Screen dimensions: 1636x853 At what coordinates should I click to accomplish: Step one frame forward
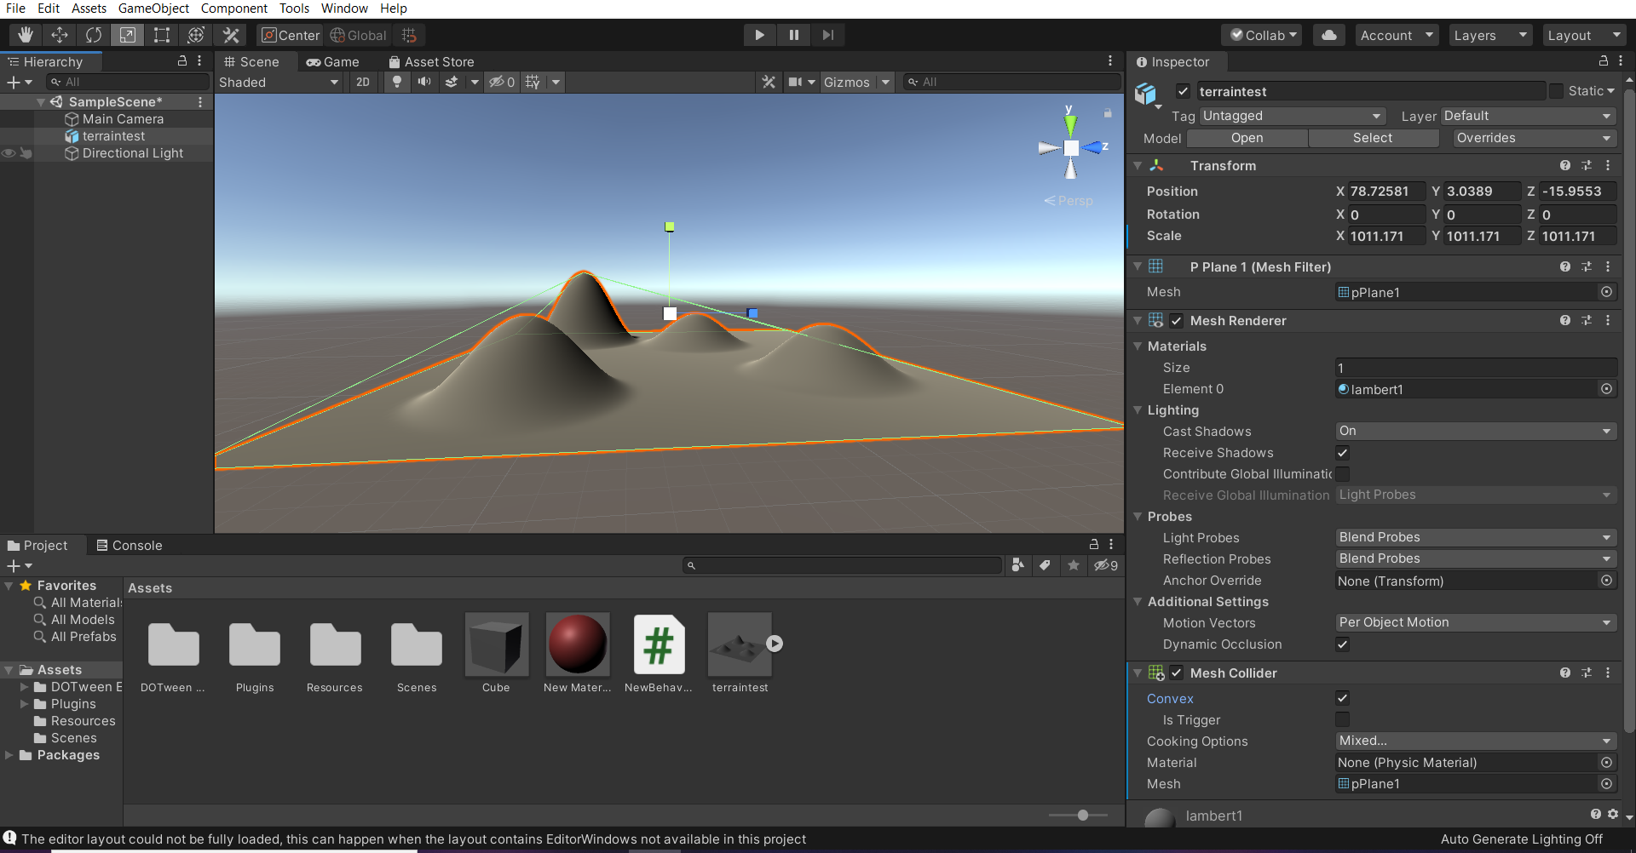tap(827, 35)
